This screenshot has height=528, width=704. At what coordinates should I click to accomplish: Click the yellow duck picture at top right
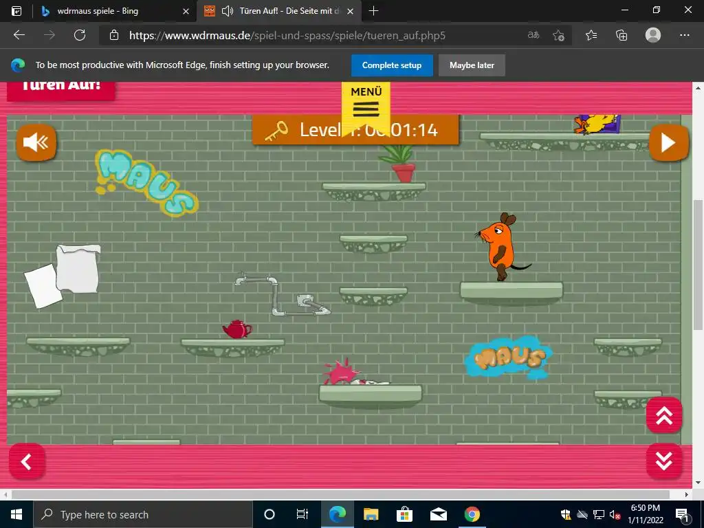tap(597, 124)
